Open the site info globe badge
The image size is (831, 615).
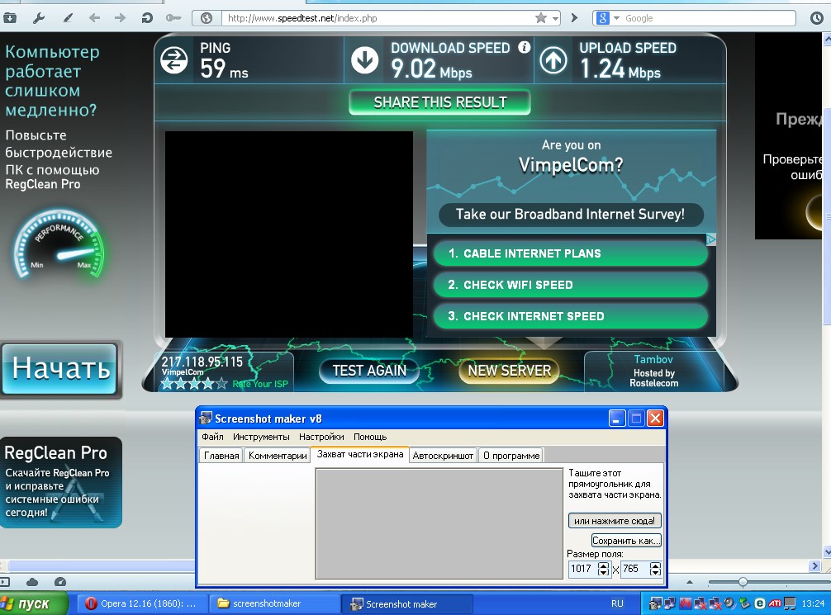(207, 18)
